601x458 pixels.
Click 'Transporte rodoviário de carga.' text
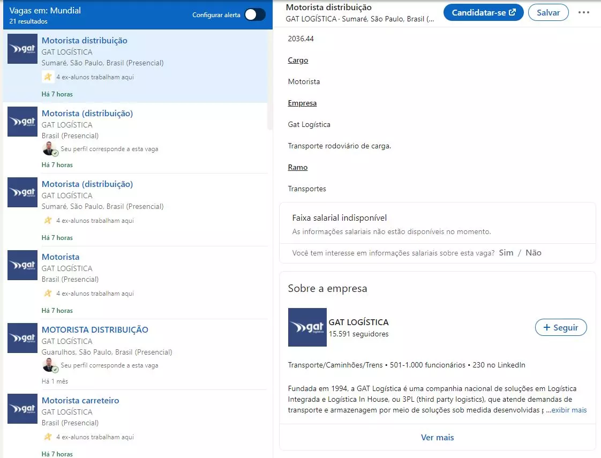click(339, 146)
